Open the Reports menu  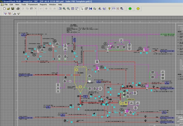43,4
